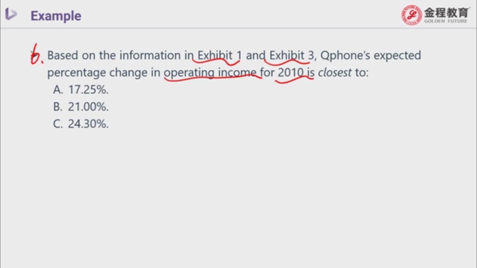Select the Example slide heading

tap(56, 16)
